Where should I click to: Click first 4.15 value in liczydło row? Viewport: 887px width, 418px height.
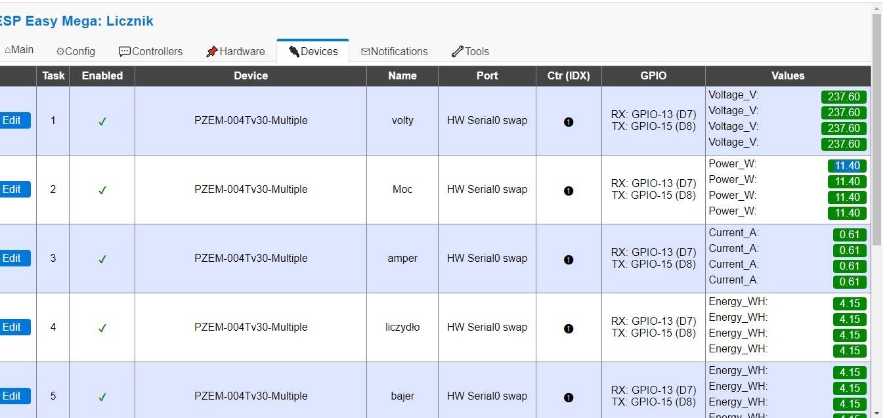coord(850,304)
